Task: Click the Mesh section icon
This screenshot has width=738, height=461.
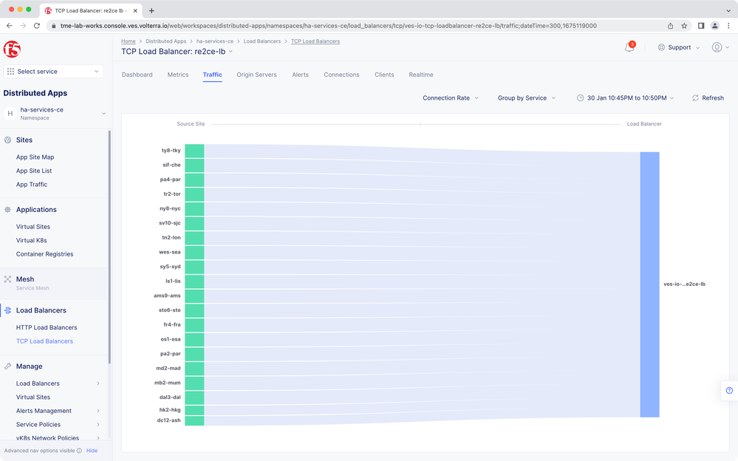Action: point(8,279)
